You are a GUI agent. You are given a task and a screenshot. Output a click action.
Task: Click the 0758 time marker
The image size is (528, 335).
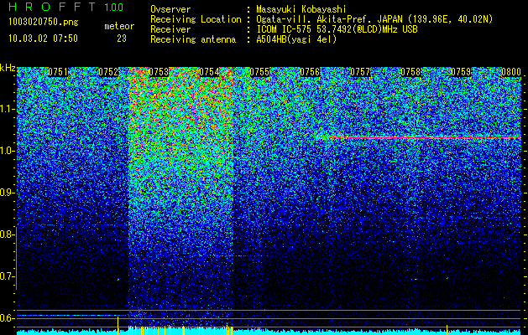coord(410,72)
